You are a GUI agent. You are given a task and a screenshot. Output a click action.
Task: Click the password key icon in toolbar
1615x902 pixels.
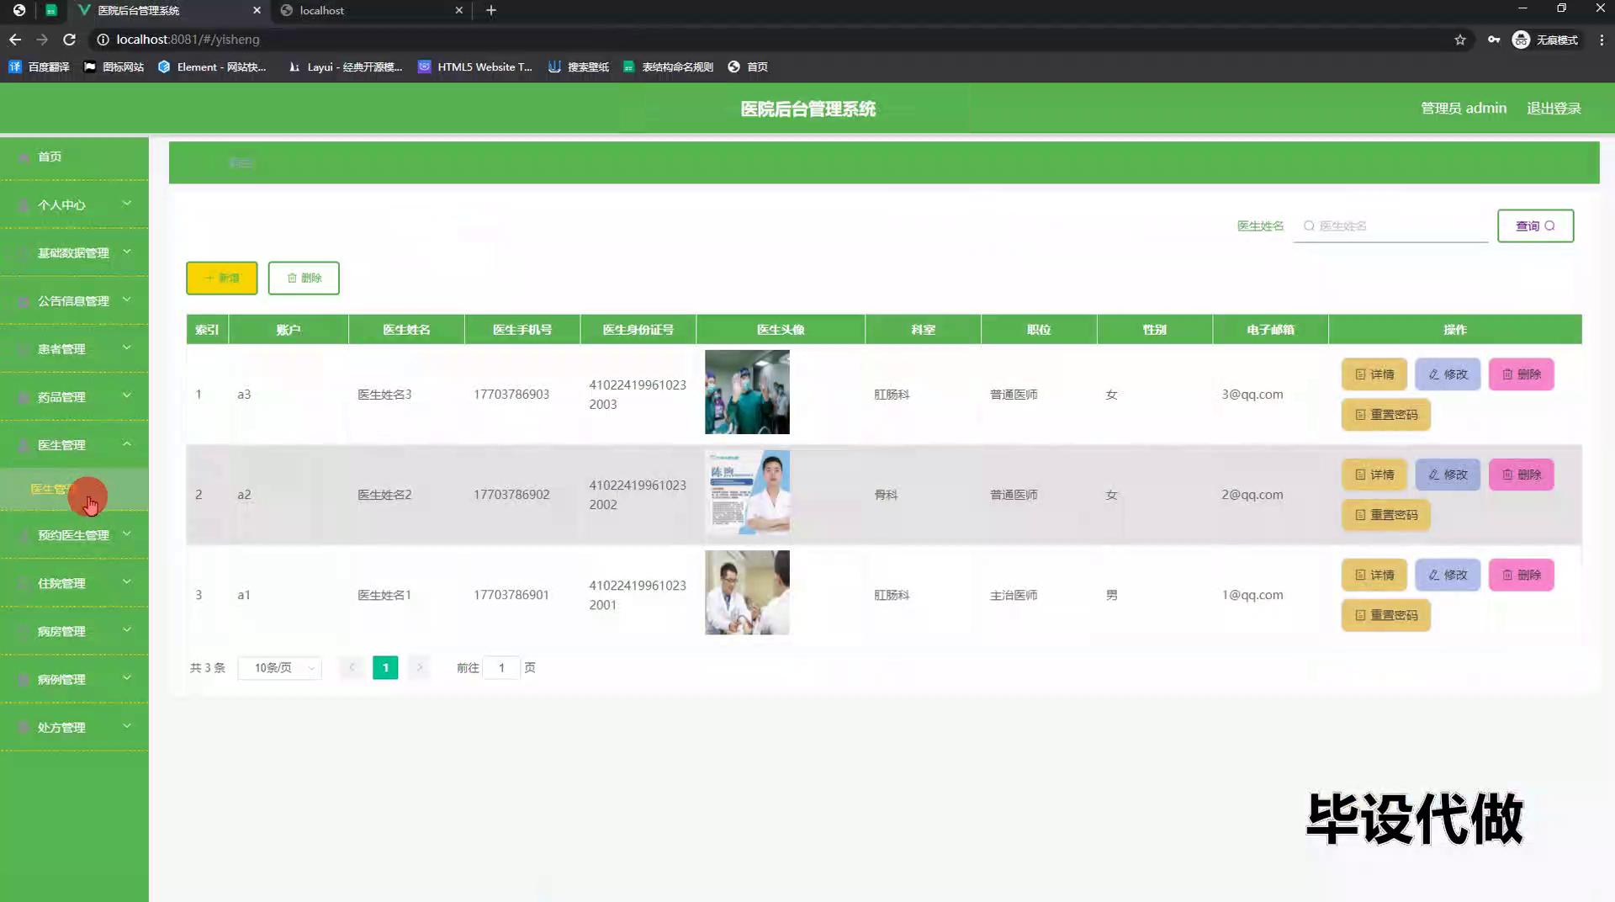(x=1494, y=40)
